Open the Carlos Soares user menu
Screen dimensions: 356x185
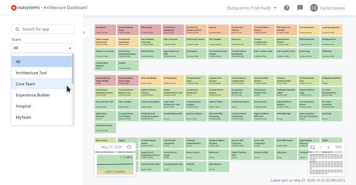[328, 8]
